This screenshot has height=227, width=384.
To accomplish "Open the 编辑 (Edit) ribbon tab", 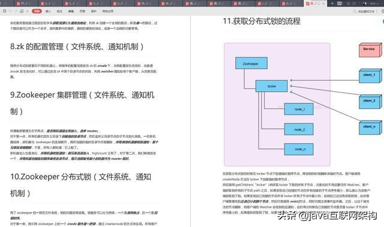I will (71, 11).
